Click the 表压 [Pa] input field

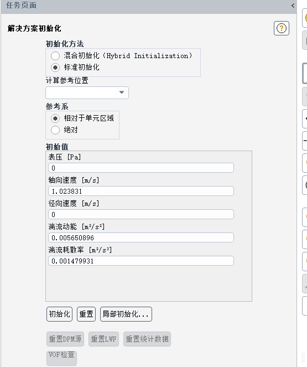pos(141,168)
